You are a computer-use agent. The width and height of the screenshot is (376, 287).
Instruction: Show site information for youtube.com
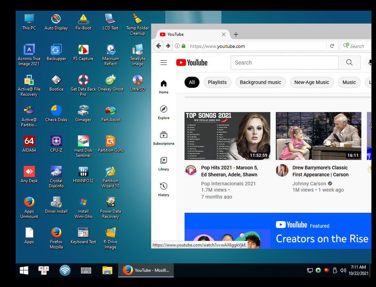point(177,46)
